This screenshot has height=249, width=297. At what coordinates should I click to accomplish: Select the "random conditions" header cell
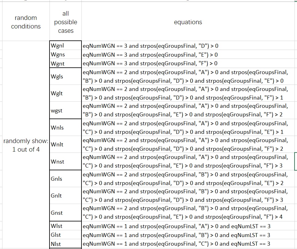(x=26, y=22)
